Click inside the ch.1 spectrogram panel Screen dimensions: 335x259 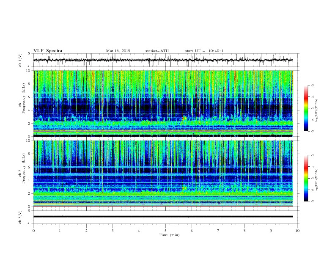[163, 103]
